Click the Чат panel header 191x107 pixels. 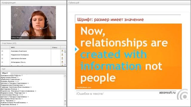[x=33, y=69]
